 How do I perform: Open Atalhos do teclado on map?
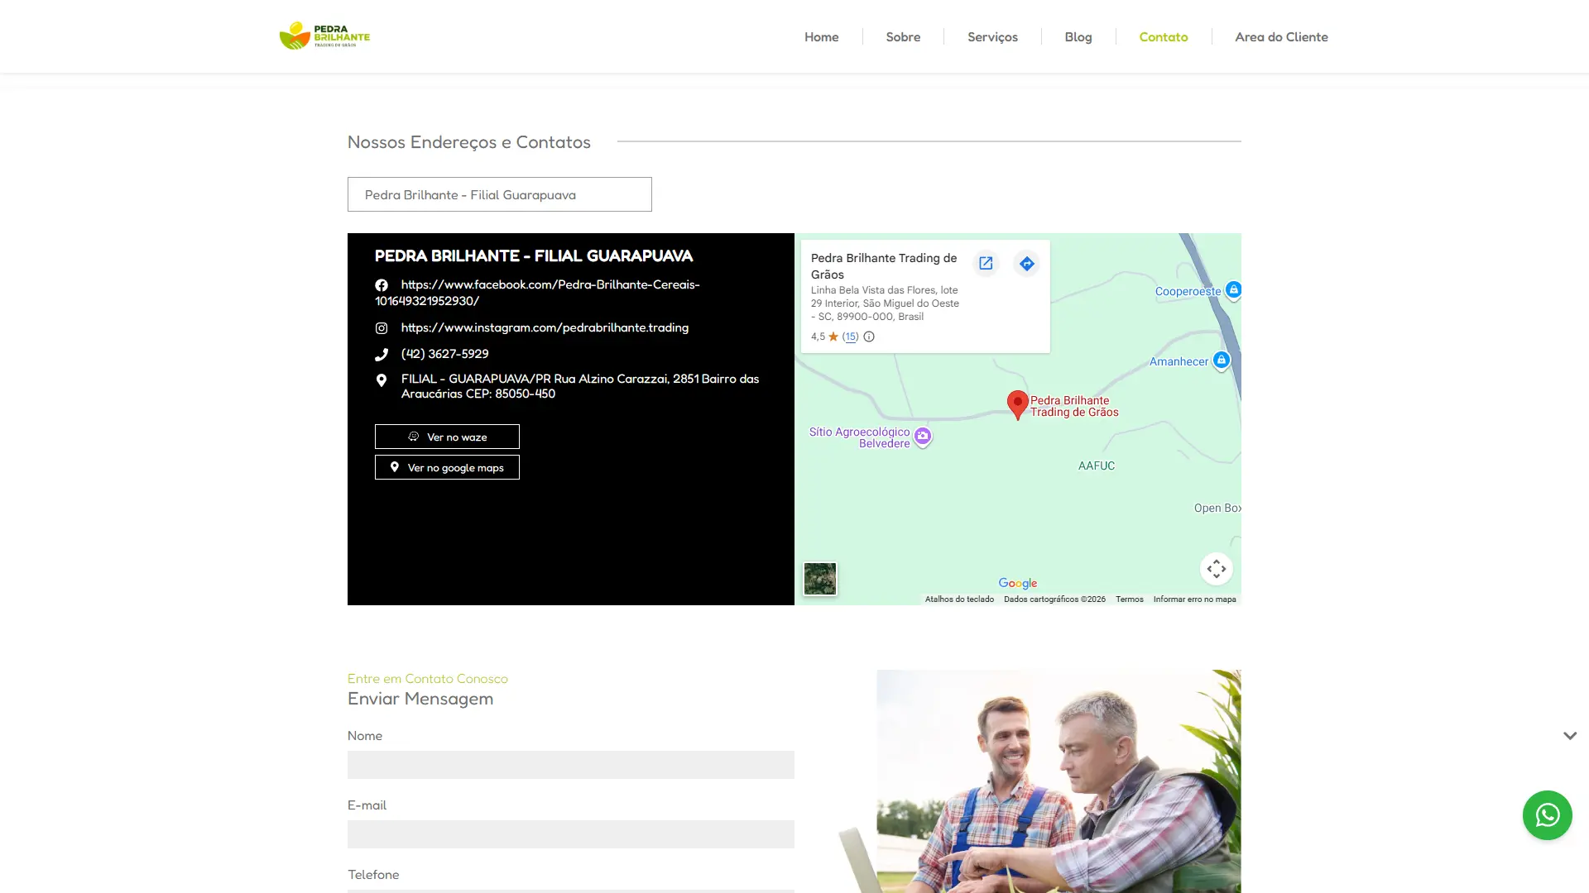pyautogui.click(x=959, y=599)
